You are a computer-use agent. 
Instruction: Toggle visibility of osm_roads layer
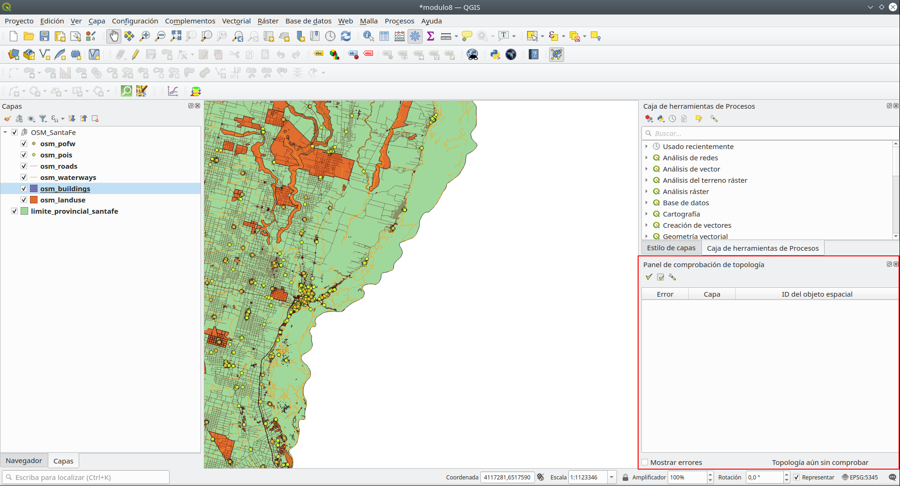tap(24, 166)
